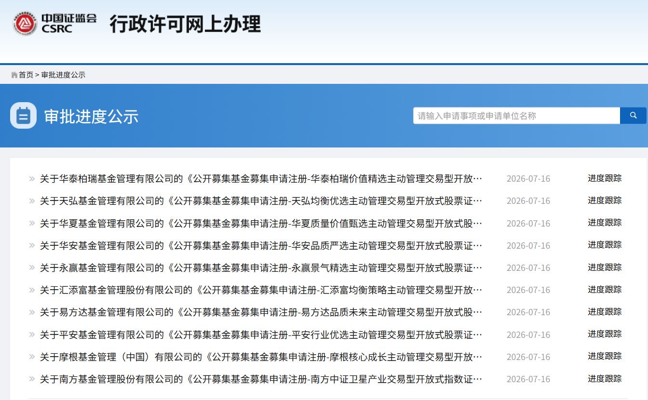
Task: Open the 华泰柏瑞基金 application entry
Action: point(261,179)
